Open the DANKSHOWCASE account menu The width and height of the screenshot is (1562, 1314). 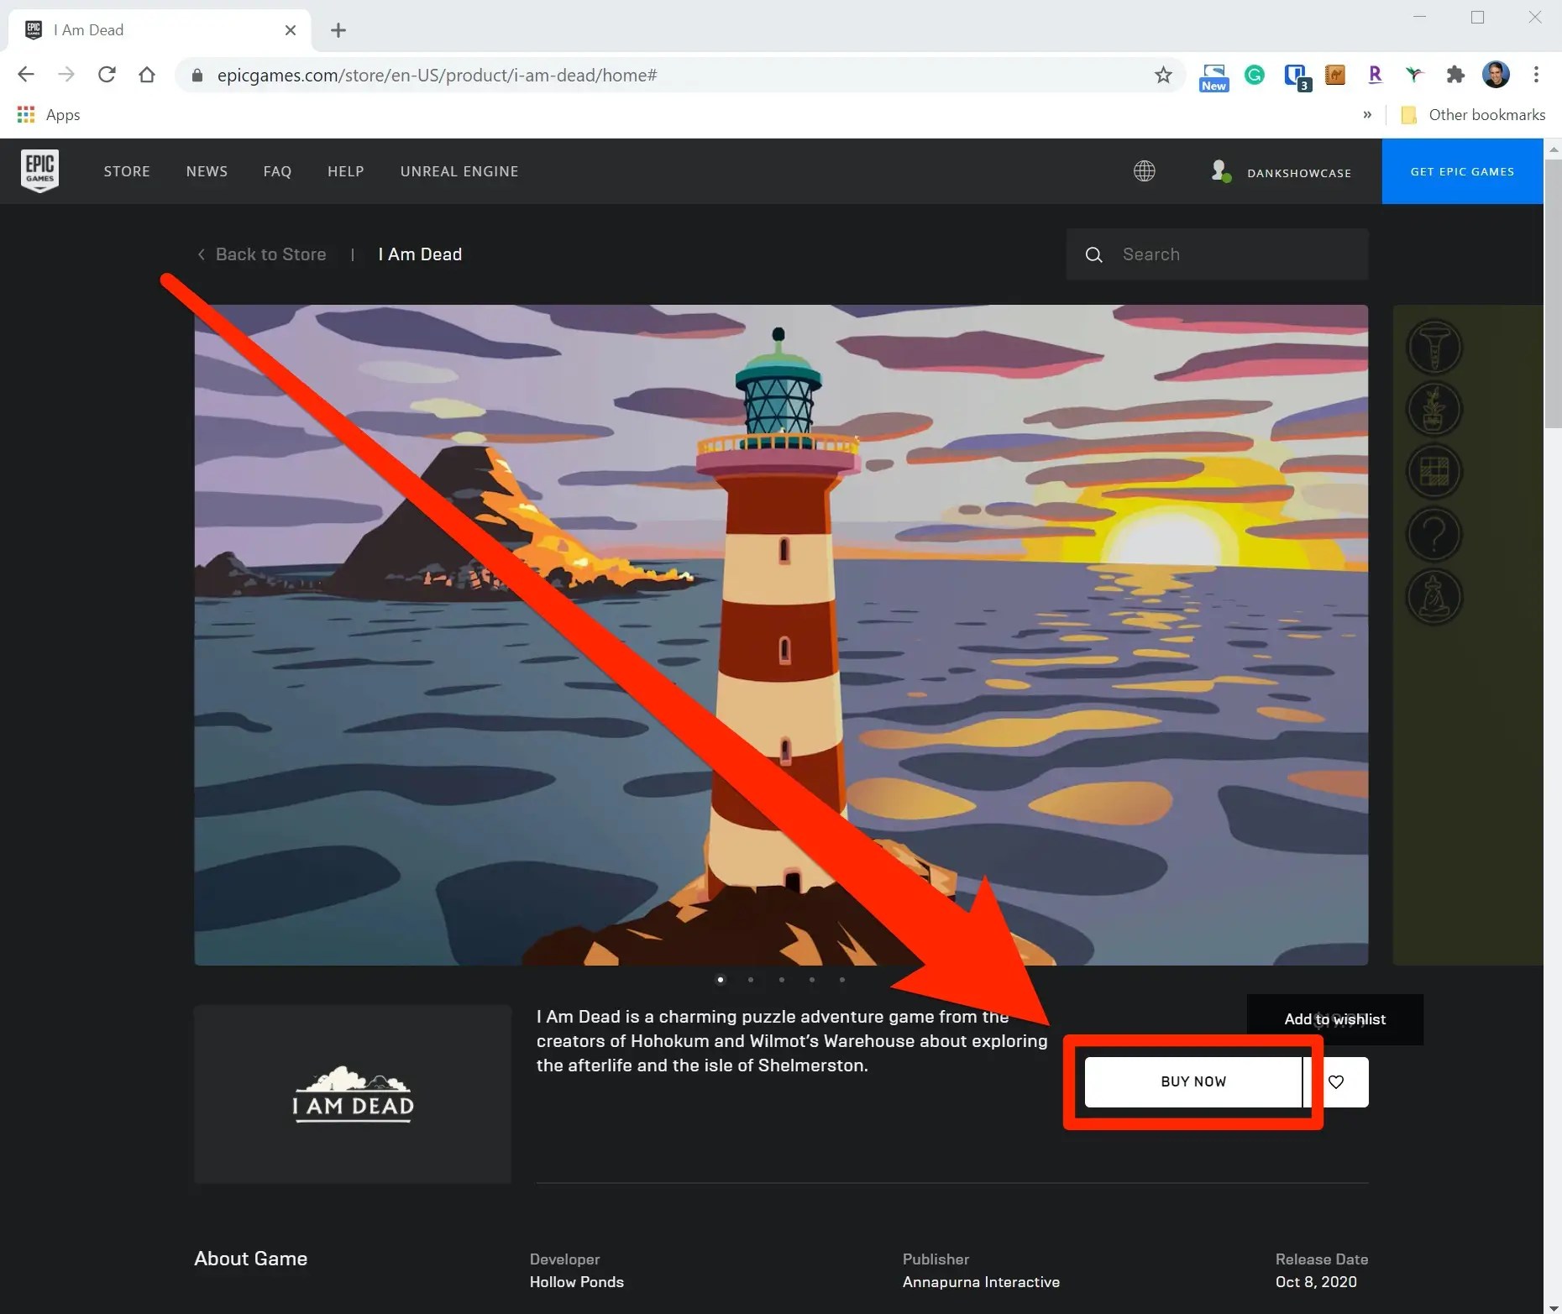coord(1282,172)
